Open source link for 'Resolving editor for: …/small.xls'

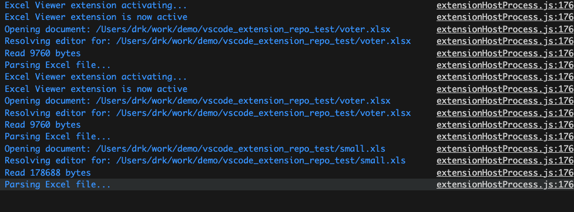[x=505, y=160]
